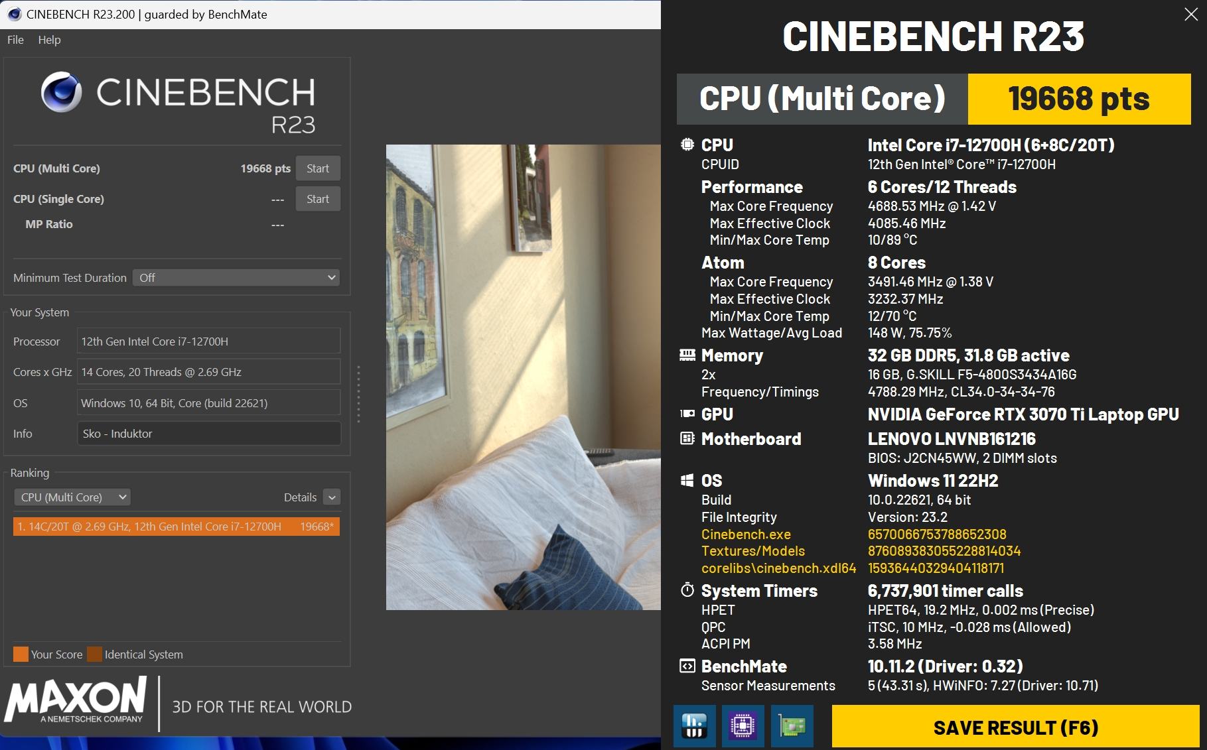This screenshot has height=750, width=1207.
Task: Click the Motherboard icon
Action: click(687, 438)
